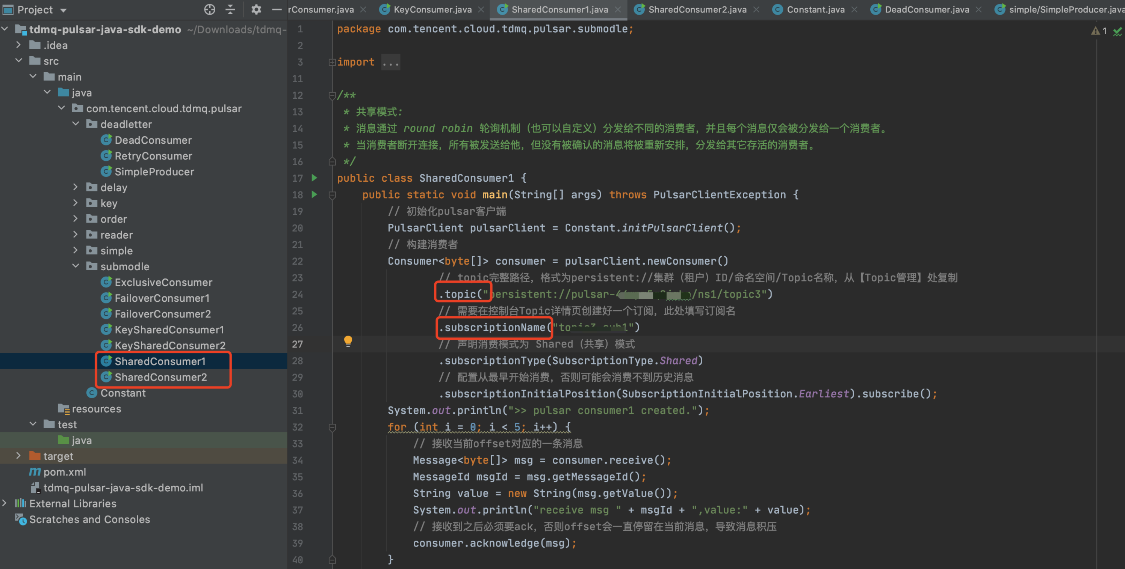Viewport: 1125px width, 569px height.
Task: Open the Project view dropdown
Action: tap(64, 10)
